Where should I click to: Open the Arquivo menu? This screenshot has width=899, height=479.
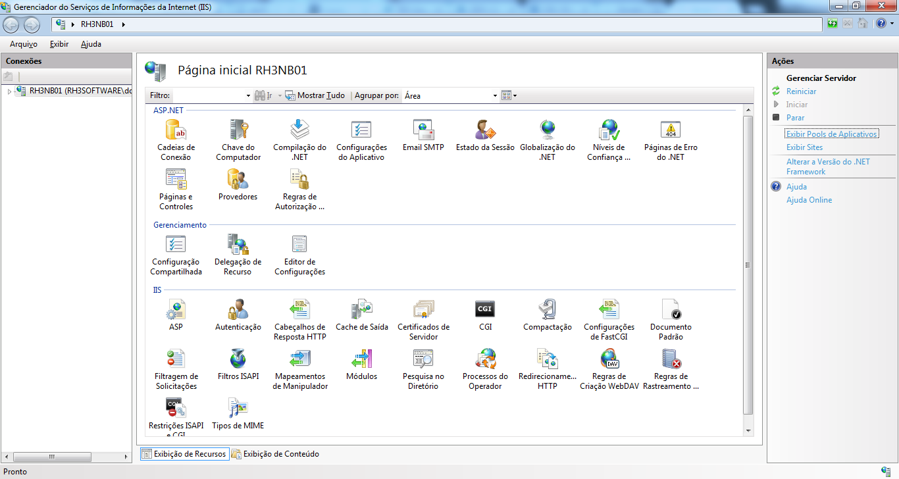coord(23,44)
